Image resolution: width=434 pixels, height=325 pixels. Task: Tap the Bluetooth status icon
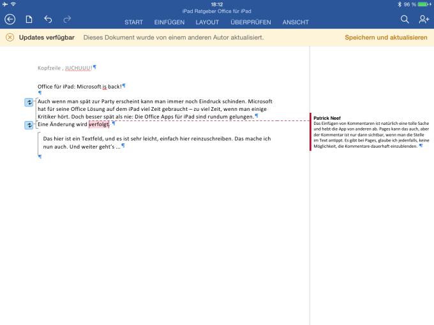click(x=400, y=4)
